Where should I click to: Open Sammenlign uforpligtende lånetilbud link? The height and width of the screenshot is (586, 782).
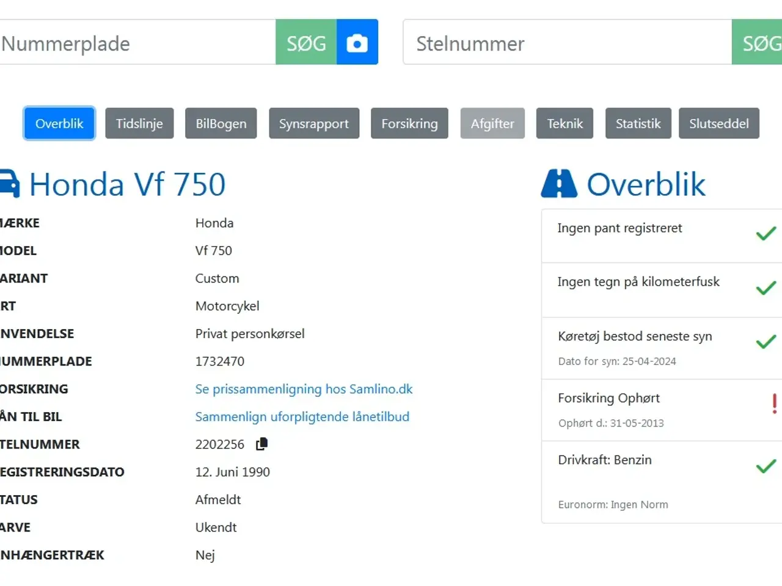pyautogui.click(x=302, y=416)
